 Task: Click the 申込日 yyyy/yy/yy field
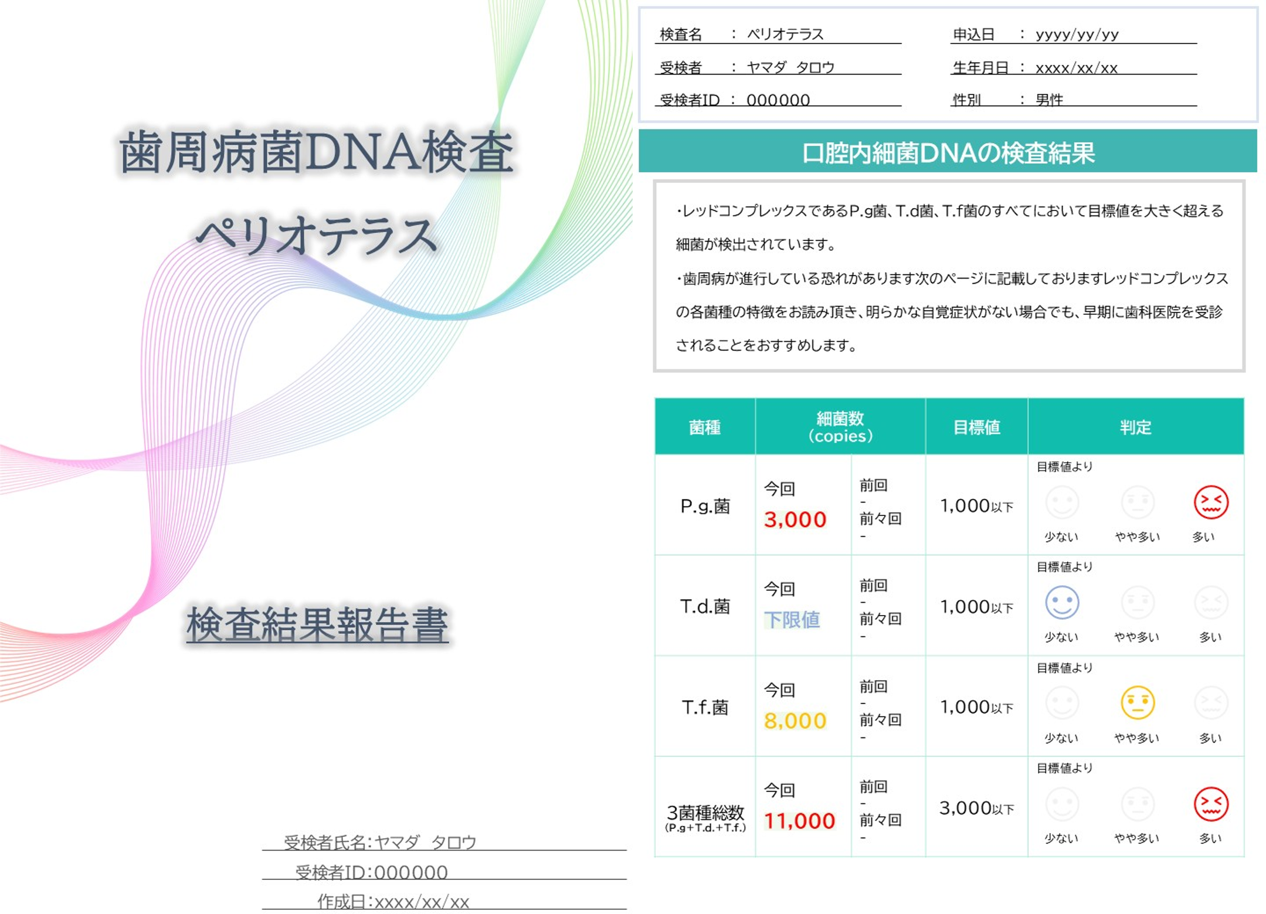click(1076, 35)
